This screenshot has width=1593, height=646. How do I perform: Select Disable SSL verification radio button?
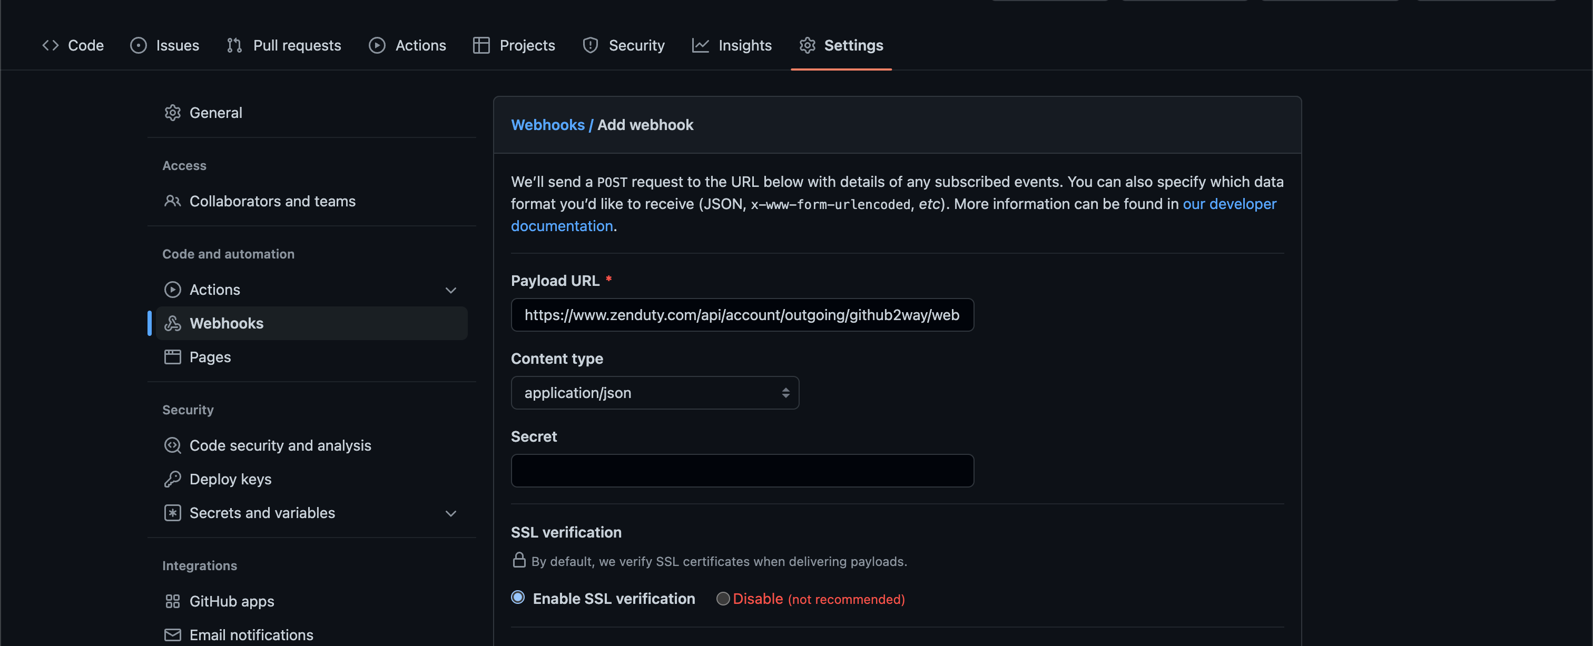(722, 599)
